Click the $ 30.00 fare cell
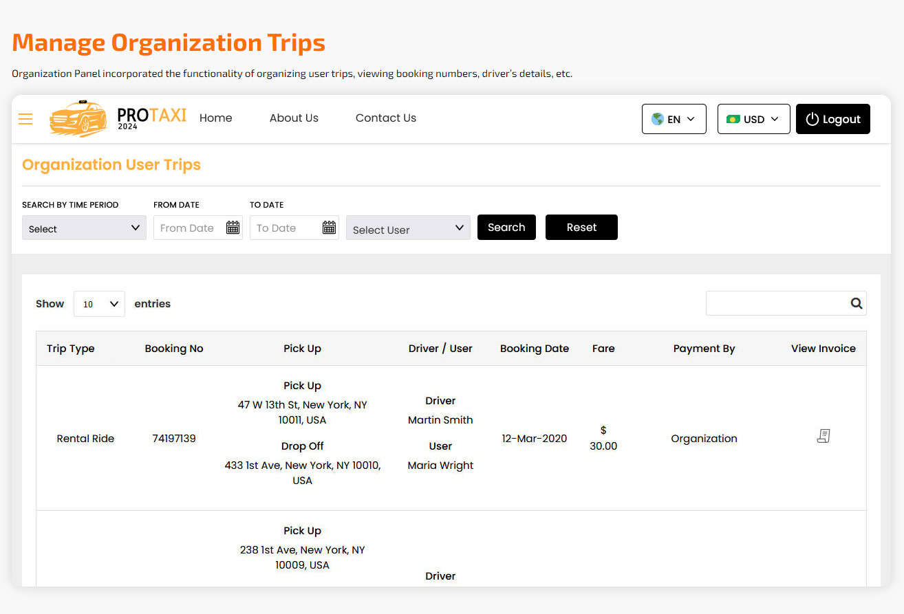 (x=603, y=438)
